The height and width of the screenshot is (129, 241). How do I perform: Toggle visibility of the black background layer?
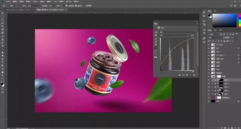click(209, 101)
